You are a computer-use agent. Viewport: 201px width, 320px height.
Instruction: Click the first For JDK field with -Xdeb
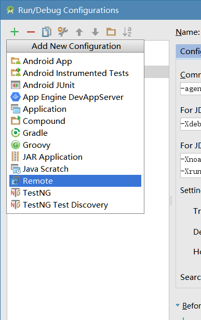191,124
